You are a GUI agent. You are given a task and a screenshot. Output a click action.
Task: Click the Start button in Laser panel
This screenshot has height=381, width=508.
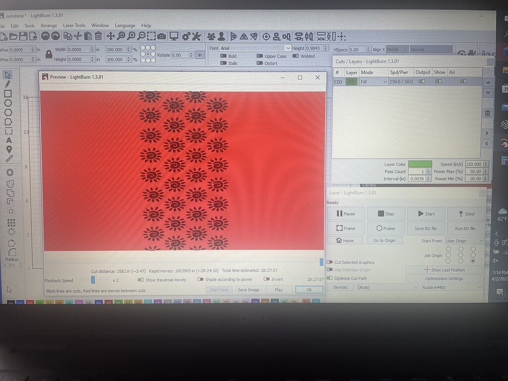click(426, 213)
